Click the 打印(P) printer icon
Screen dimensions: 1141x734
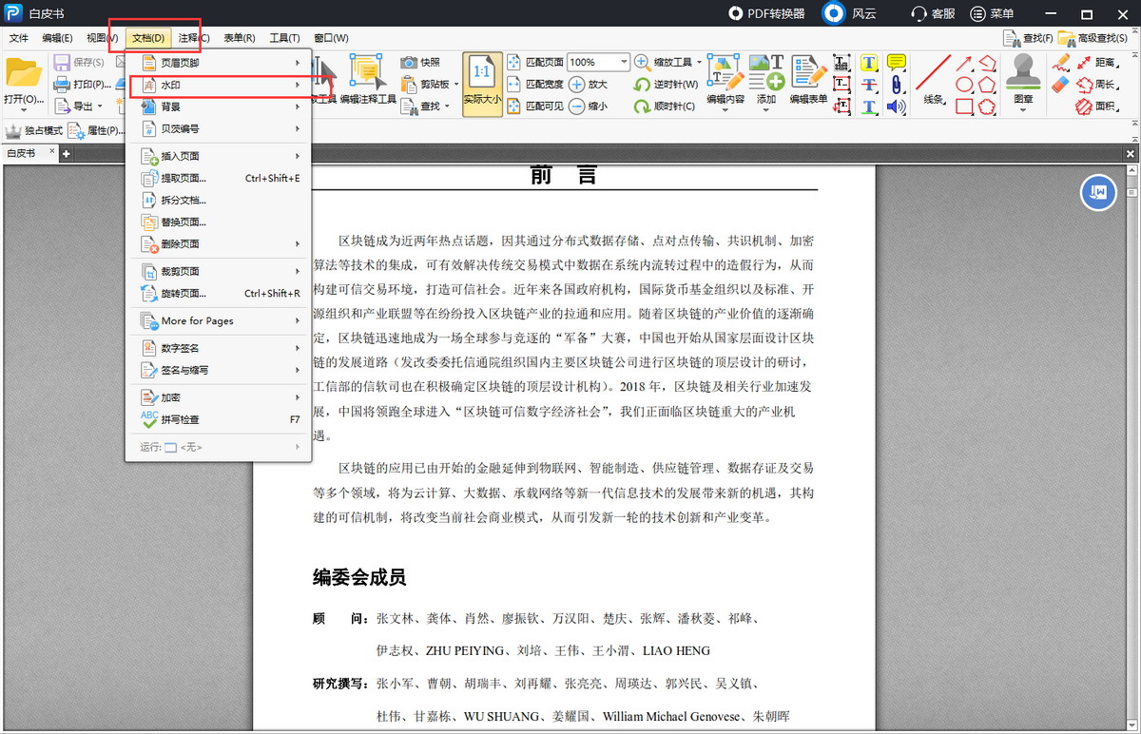tap(62, 85)
